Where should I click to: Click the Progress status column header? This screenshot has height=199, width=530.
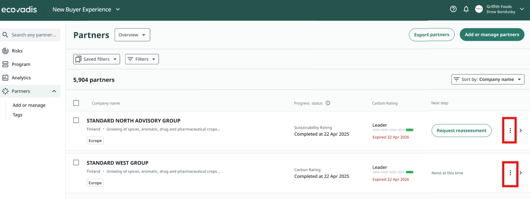point(308,103)
